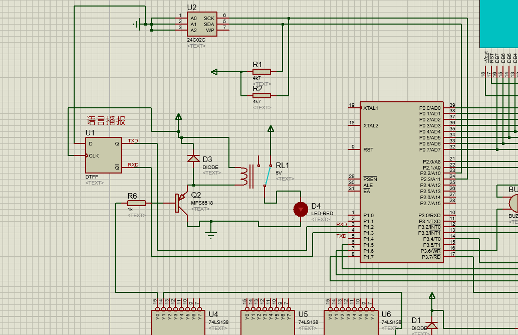The height and width of the screenshot is (335, 518).
Task: Click the 4k7 value under R2
Action: [256, 102]
